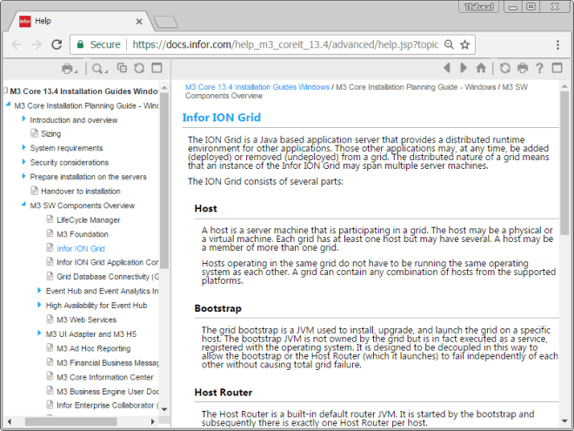This screenshot has height=431, width=574.
Task: Expand the System requirements tree node
Action: click(x=24, y=148)
